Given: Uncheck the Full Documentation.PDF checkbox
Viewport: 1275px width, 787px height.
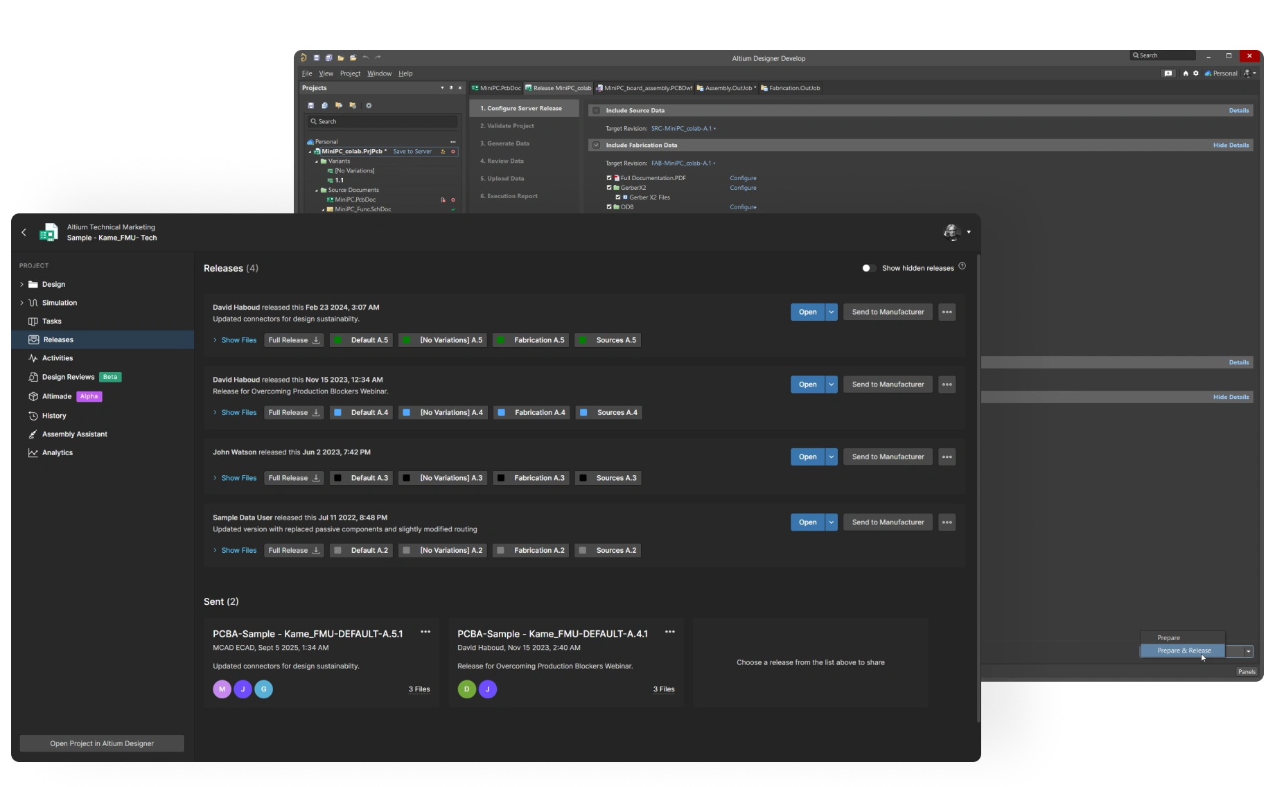Looking at the screenshot, I should click(x=609, y=178).
